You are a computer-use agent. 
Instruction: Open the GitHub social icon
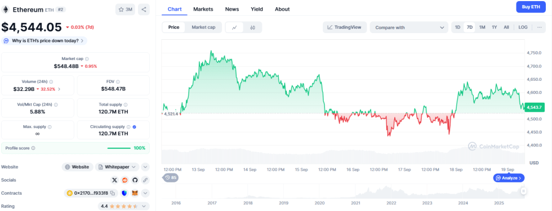tap(135, 180)
